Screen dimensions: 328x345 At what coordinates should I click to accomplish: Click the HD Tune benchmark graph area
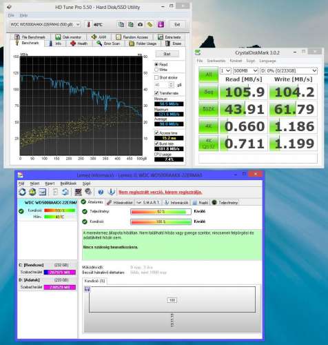tap(81, 106)
